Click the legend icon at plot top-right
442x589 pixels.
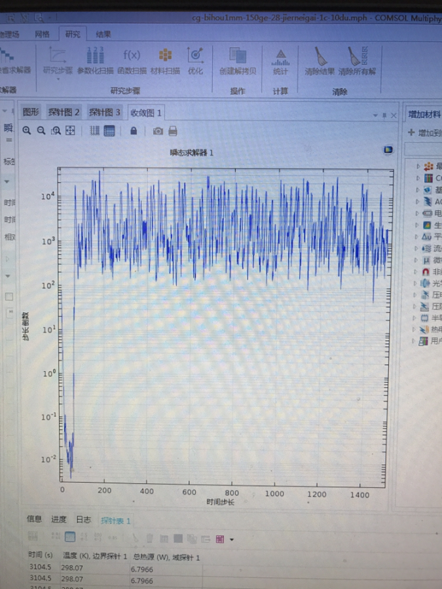point(388,151)
